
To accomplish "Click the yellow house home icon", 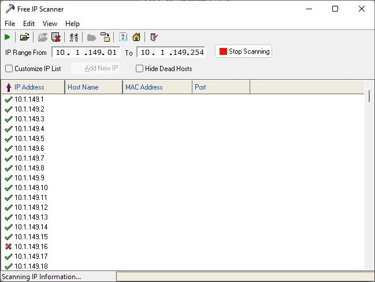I will tap(136, 37).
